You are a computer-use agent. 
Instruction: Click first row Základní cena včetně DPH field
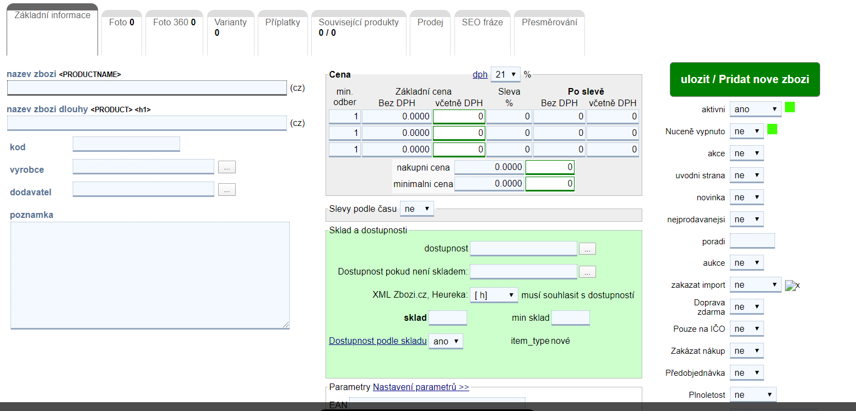[x=459, y=117]
